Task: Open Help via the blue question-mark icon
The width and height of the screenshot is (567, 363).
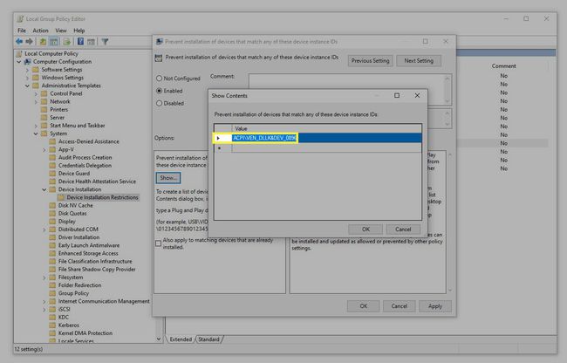Action: (80, 42)
